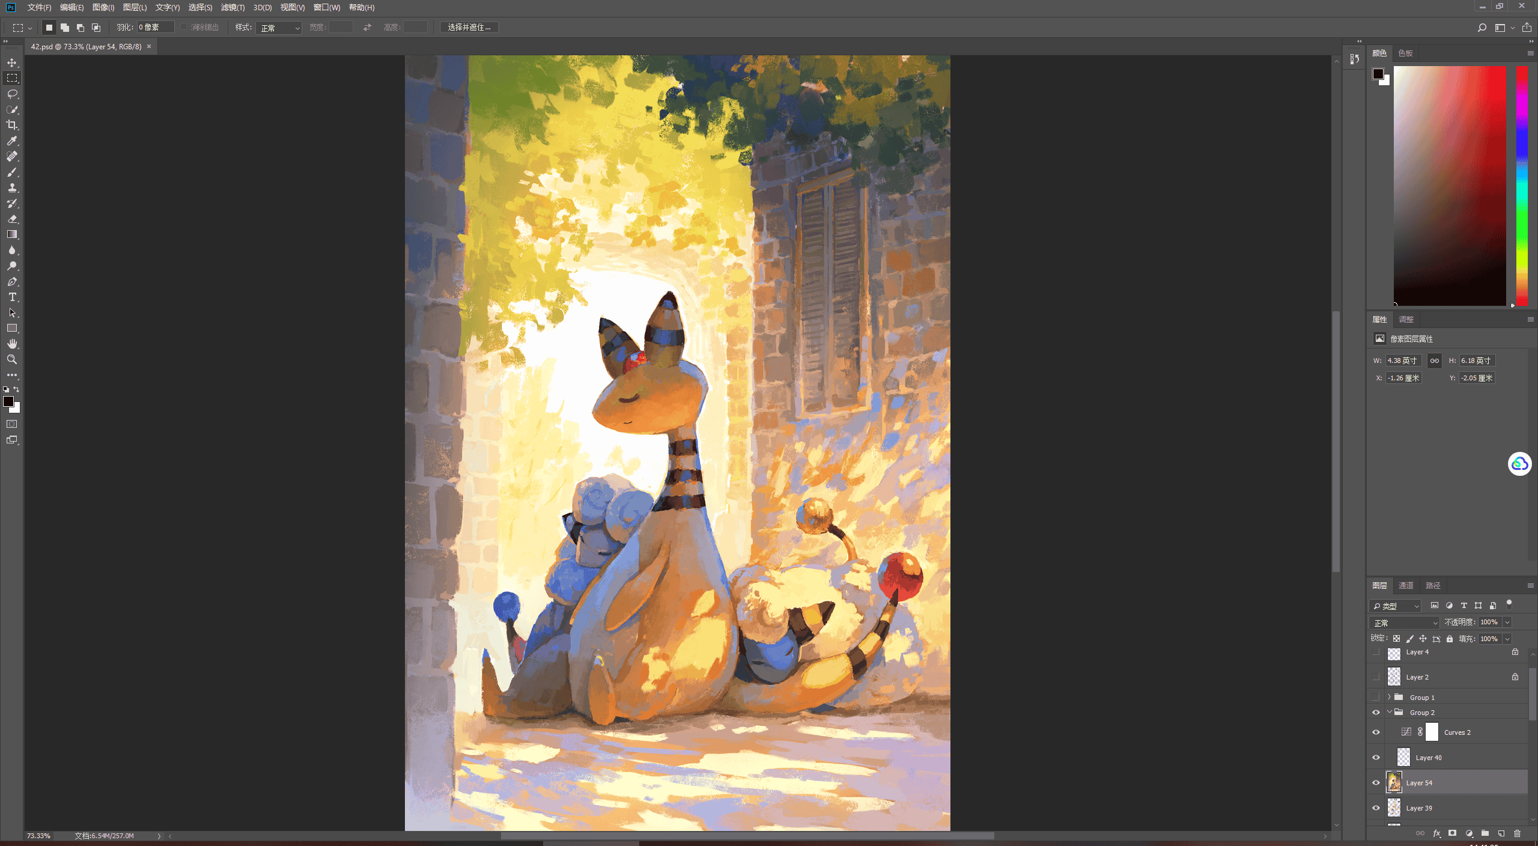
Task: Select the Lasso tool
Action: click(12, 94)
